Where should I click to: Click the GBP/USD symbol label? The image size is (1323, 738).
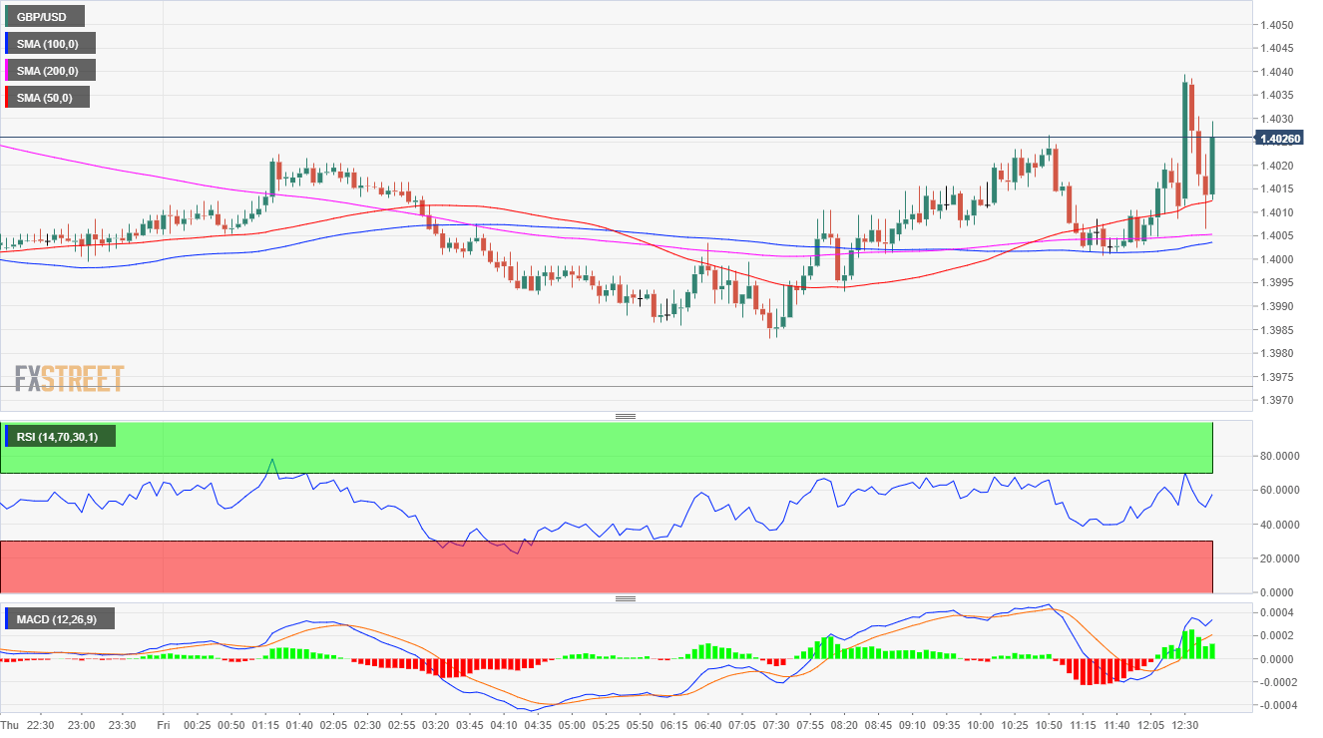point(44,16)
